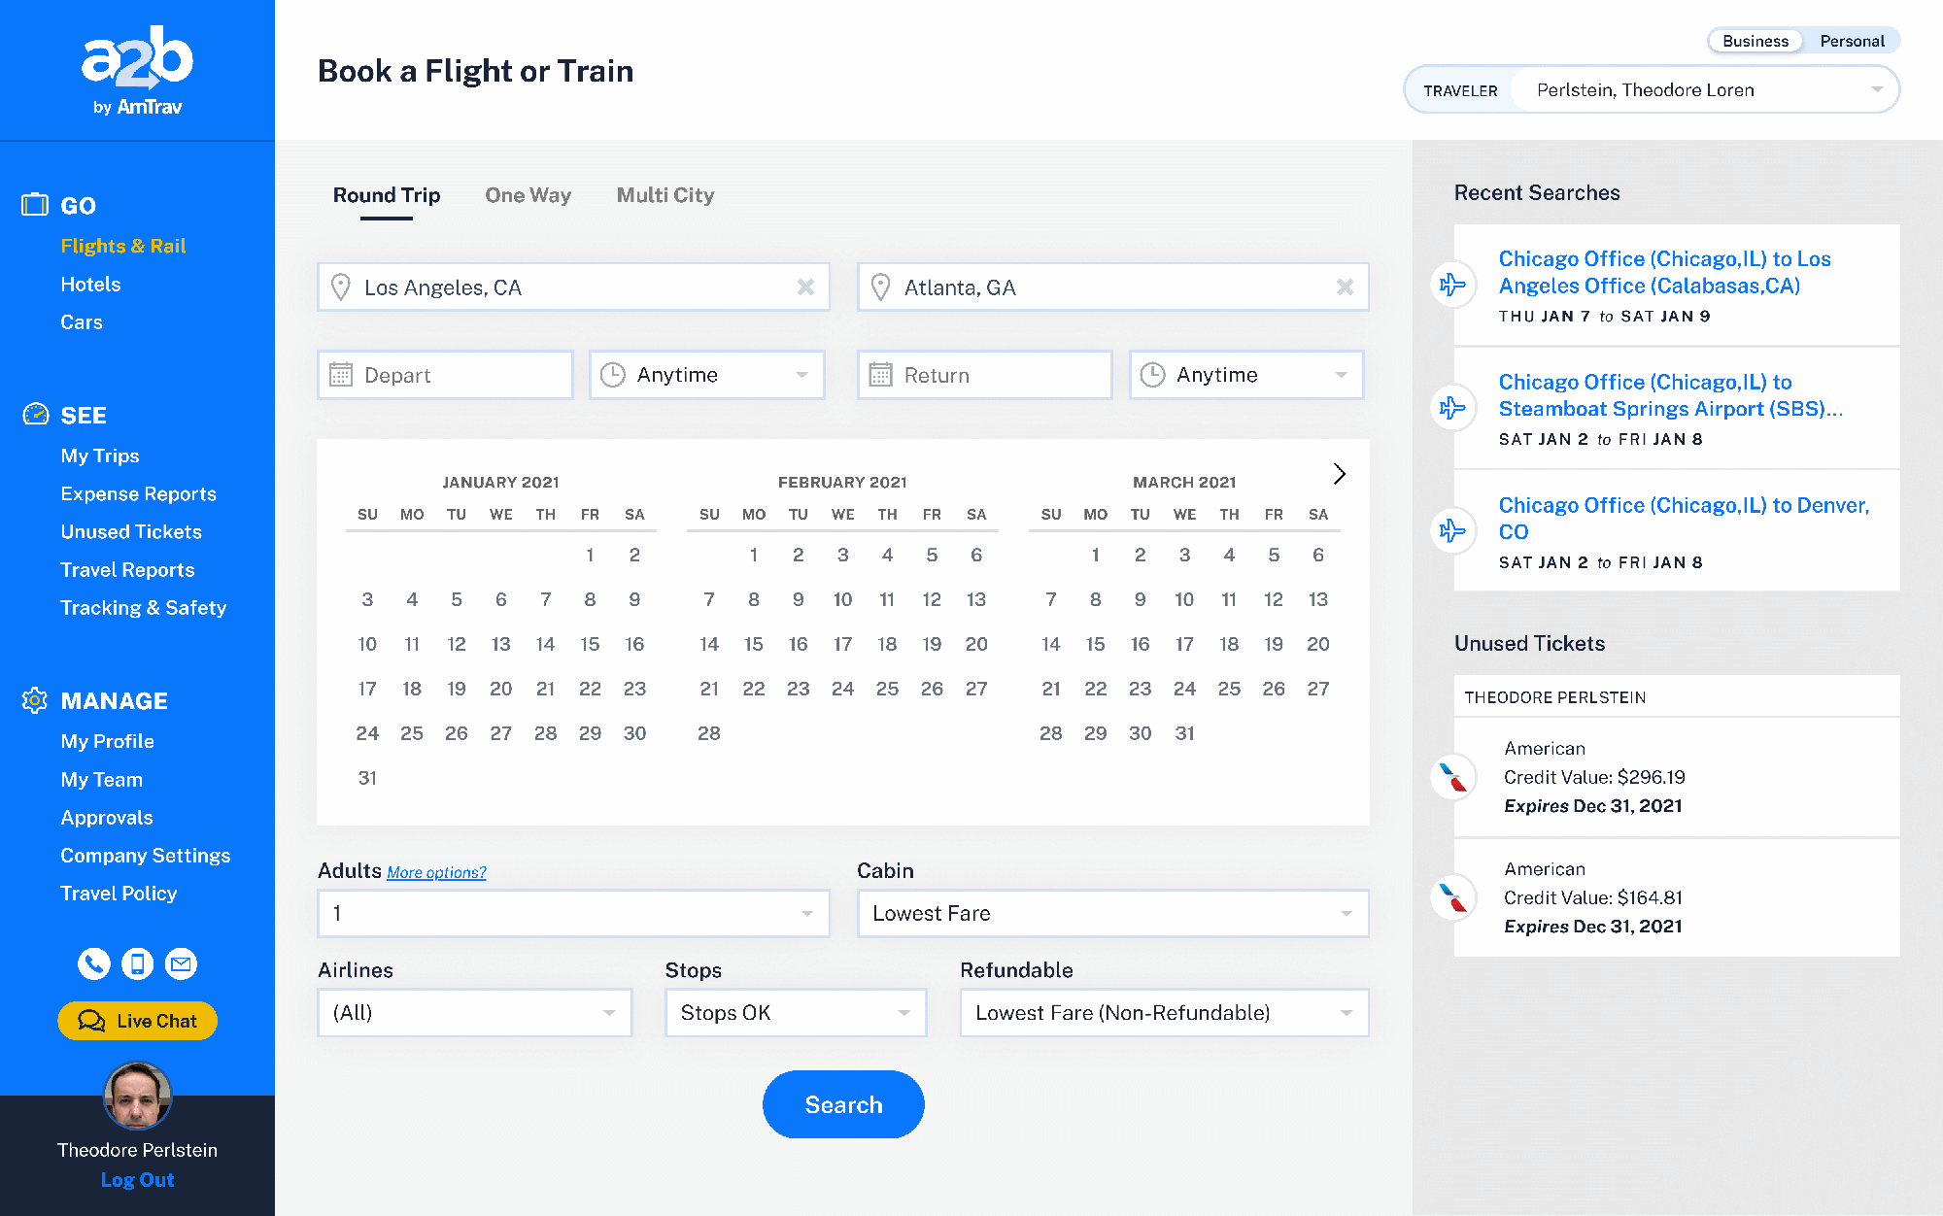Switch to Personal travel mode

(1851, 41)
